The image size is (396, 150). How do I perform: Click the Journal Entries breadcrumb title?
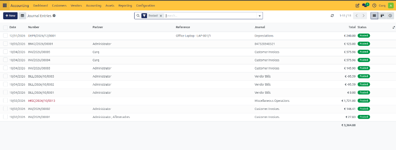click(39, 15)
